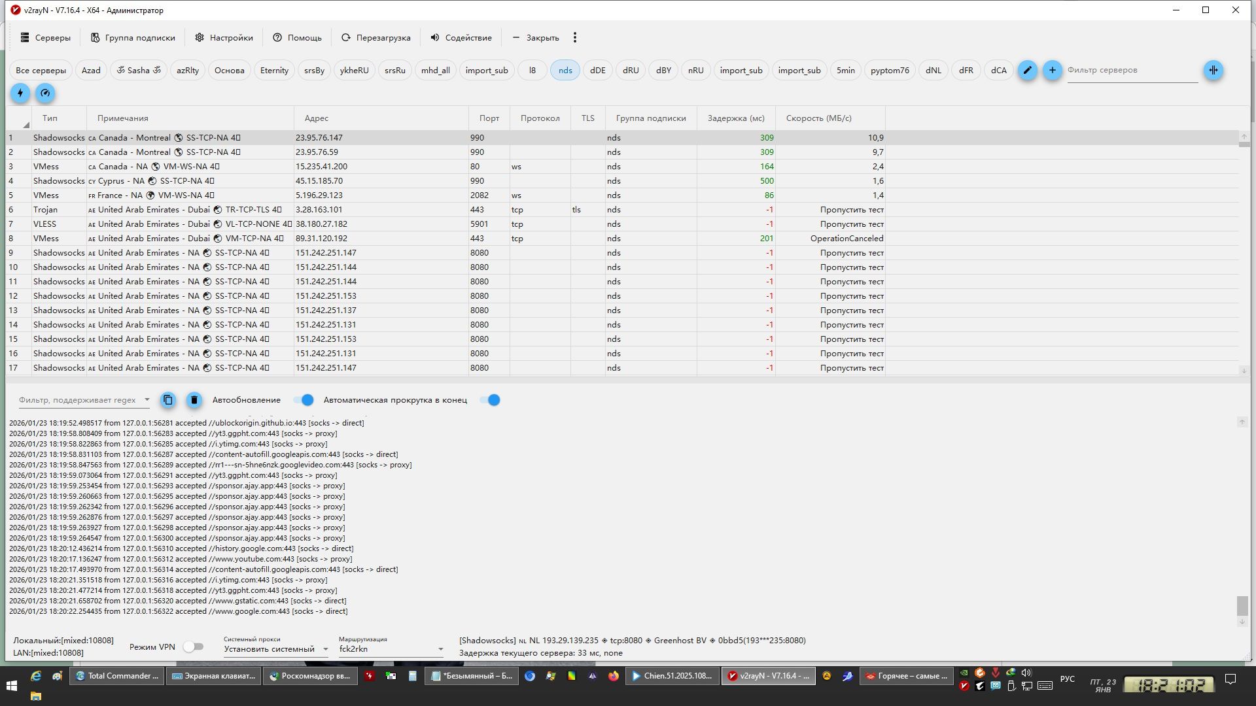Click the speedometer speed test icon
Screen dimensions: 1256x706
click(45, 93)
